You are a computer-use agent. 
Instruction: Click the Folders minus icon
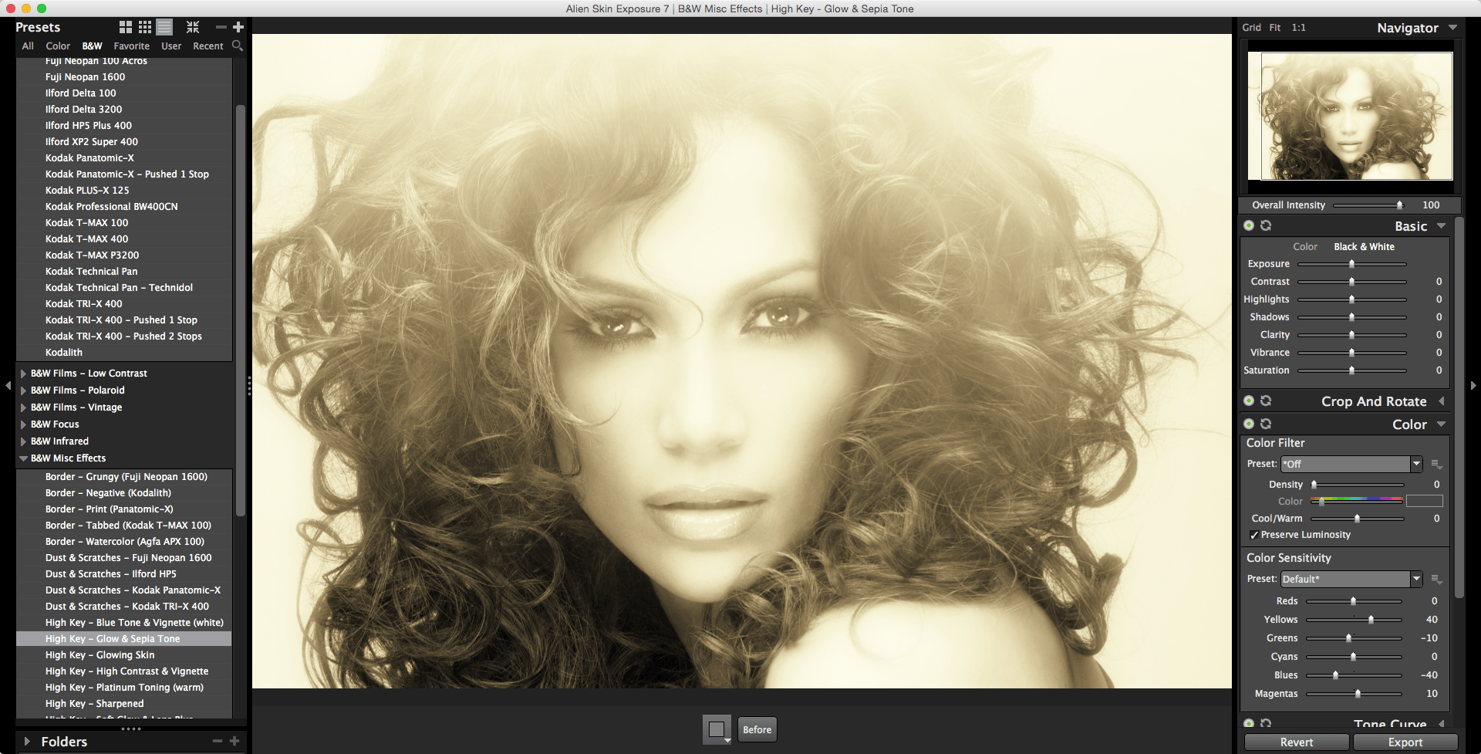click(218, 741)
